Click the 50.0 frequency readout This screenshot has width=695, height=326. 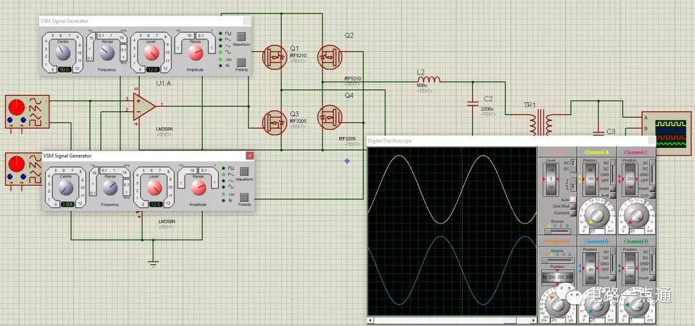[x=65, y=70]
